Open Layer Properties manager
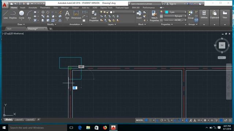The width and height of the screenshot is (234, 131). (94, 16)
